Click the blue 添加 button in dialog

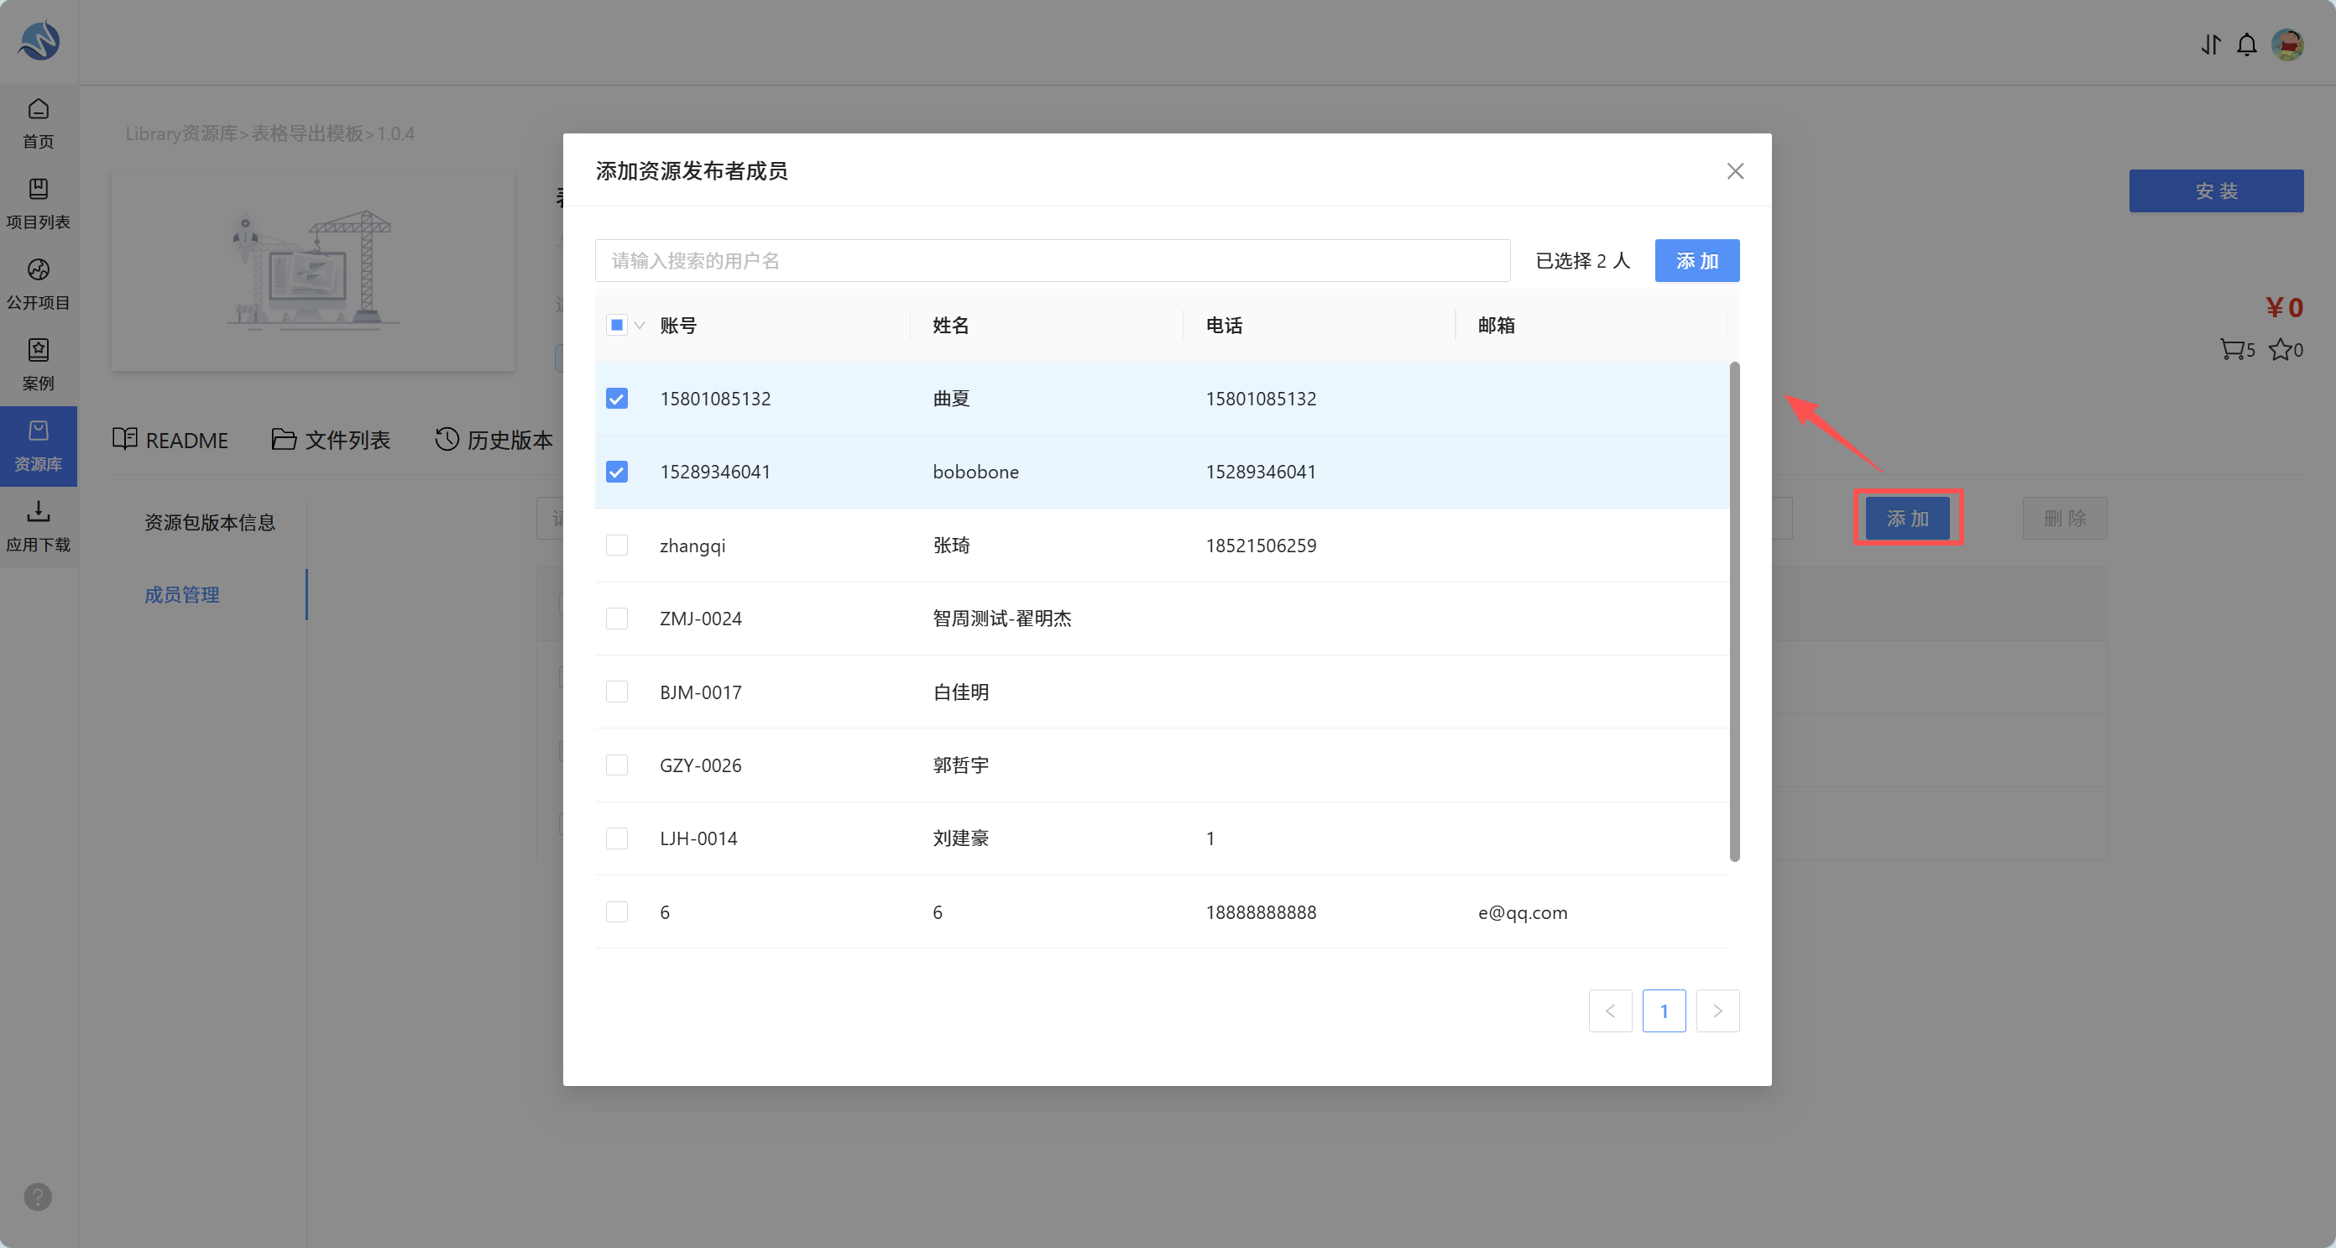1696,261
